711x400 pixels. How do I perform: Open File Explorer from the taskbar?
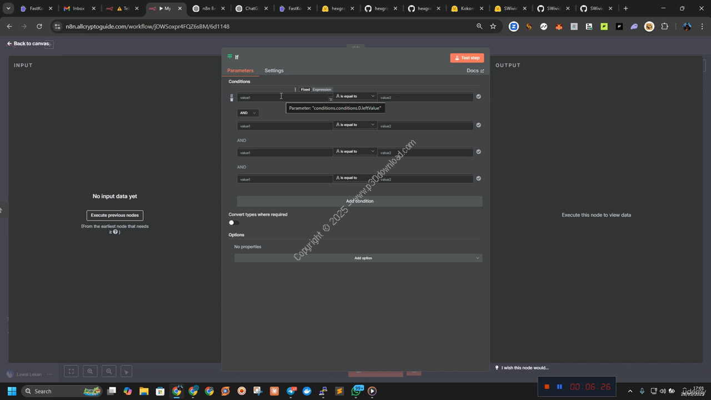coord(144,391)
